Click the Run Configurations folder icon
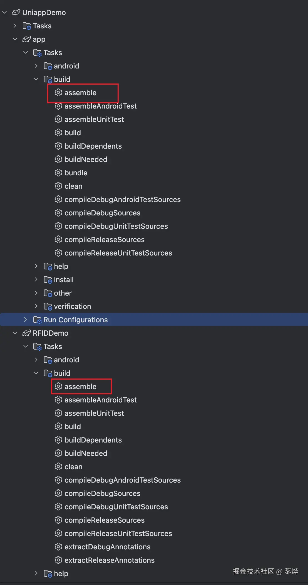This screenshot has height=585, width=308. [37, 320]
